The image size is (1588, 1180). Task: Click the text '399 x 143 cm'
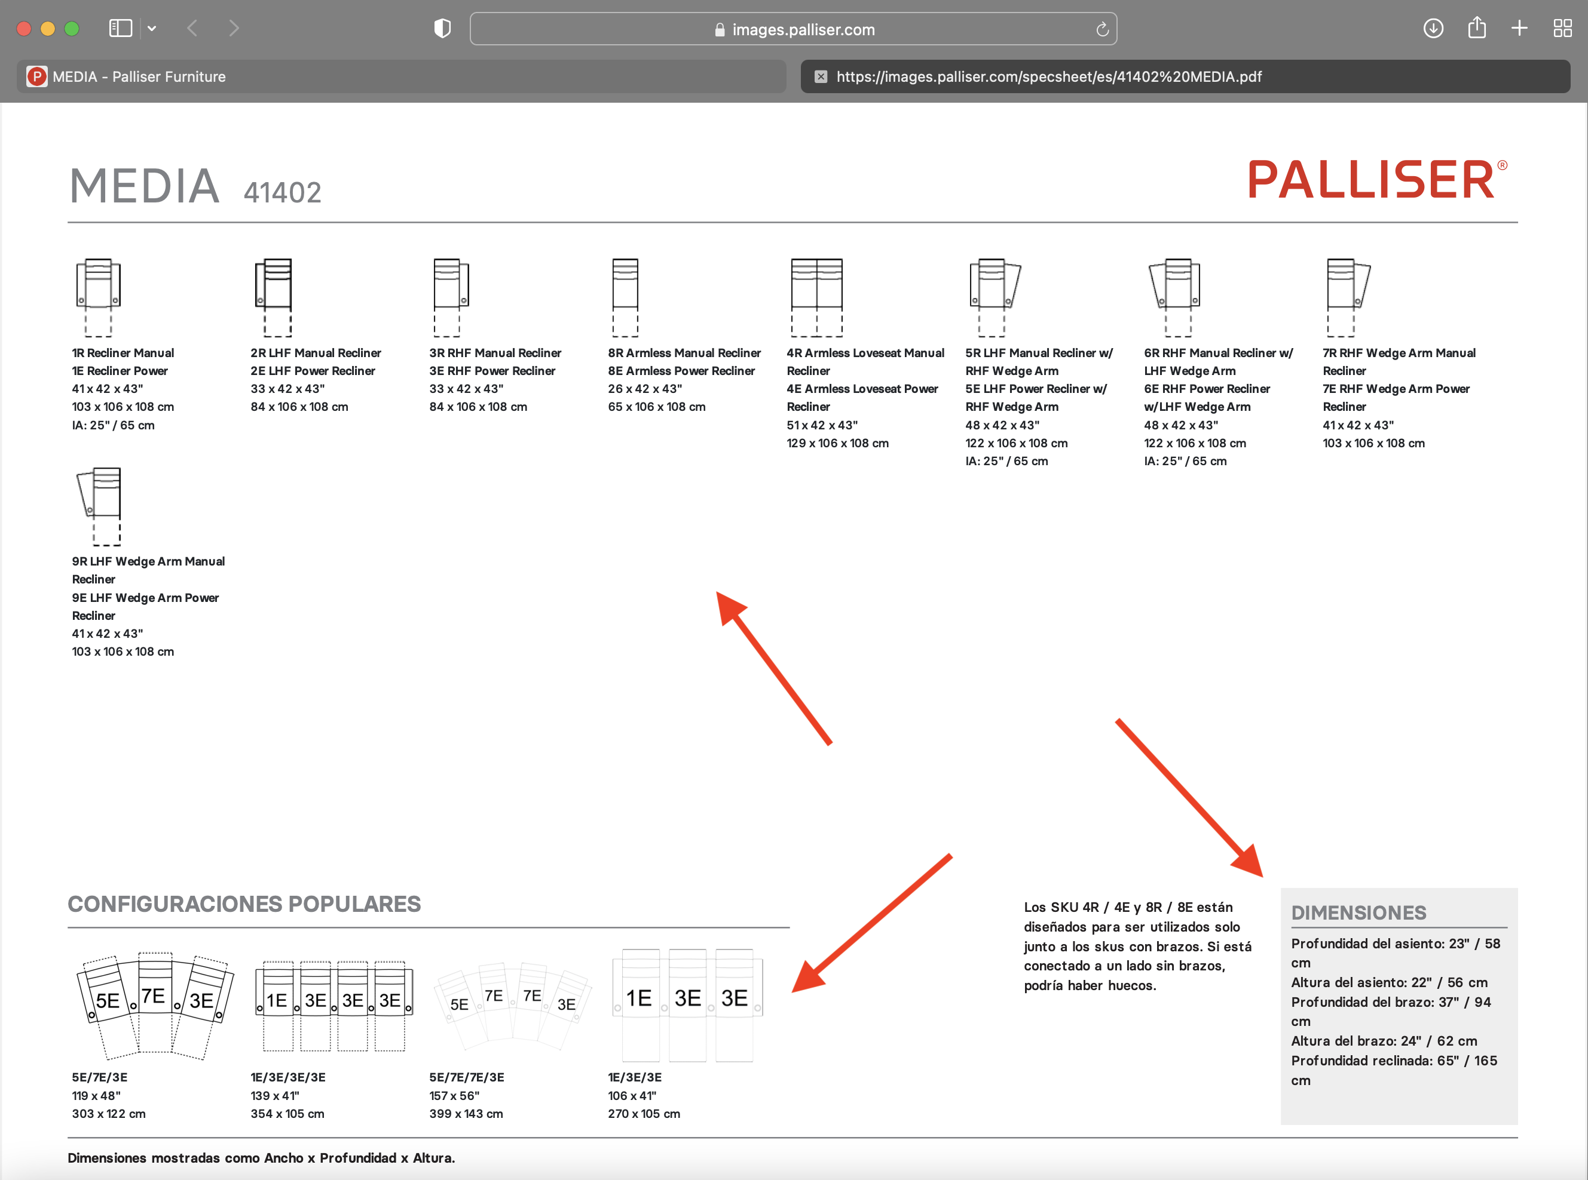click(466, 1114)
